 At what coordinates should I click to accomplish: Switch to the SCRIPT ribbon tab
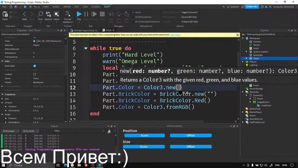(x=107, y=7)
